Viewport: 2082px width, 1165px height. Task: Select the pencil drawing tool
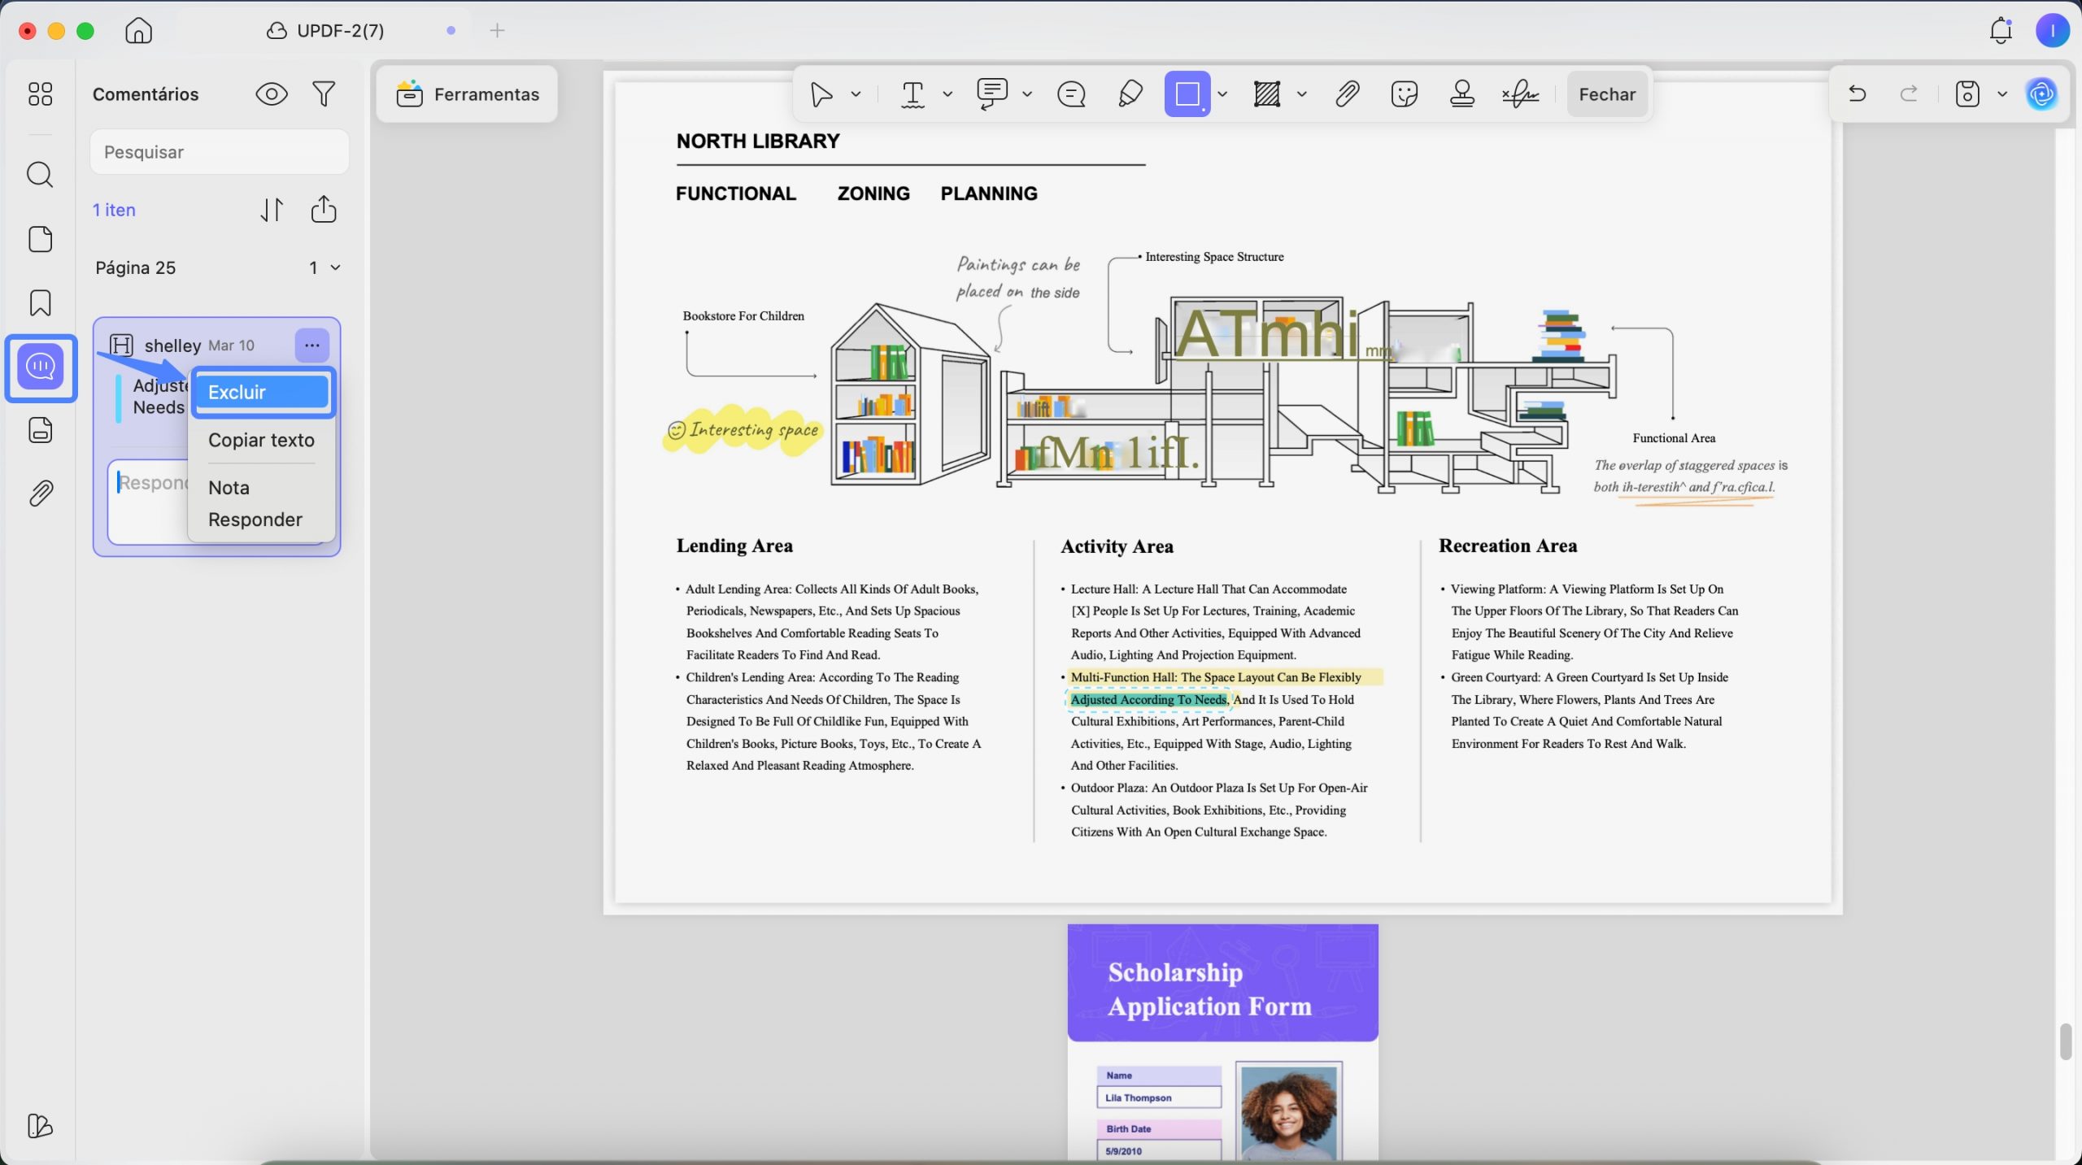[x=1130, y=94]
